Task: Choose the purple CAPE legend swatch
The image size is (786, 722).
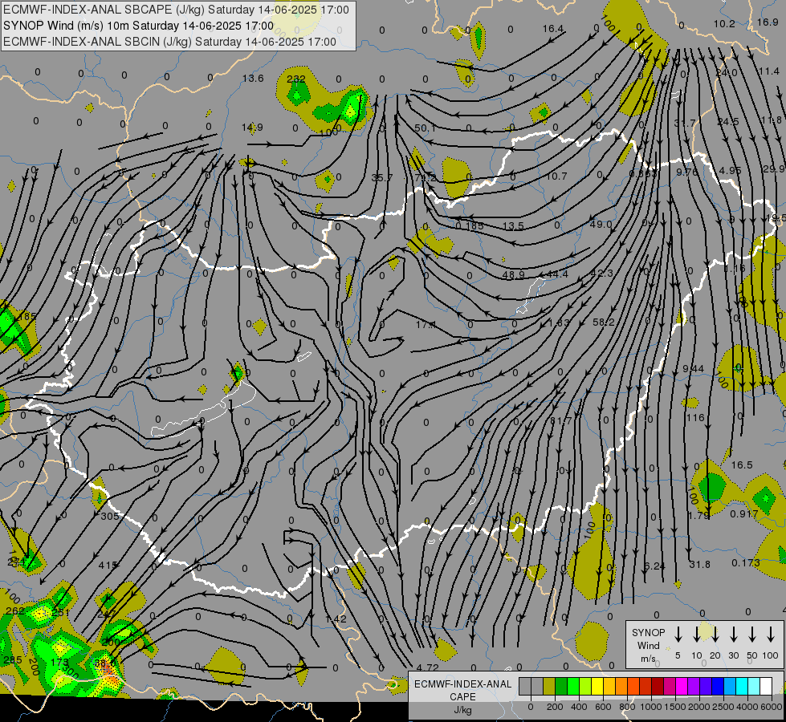Action: [x=693, y=687]
